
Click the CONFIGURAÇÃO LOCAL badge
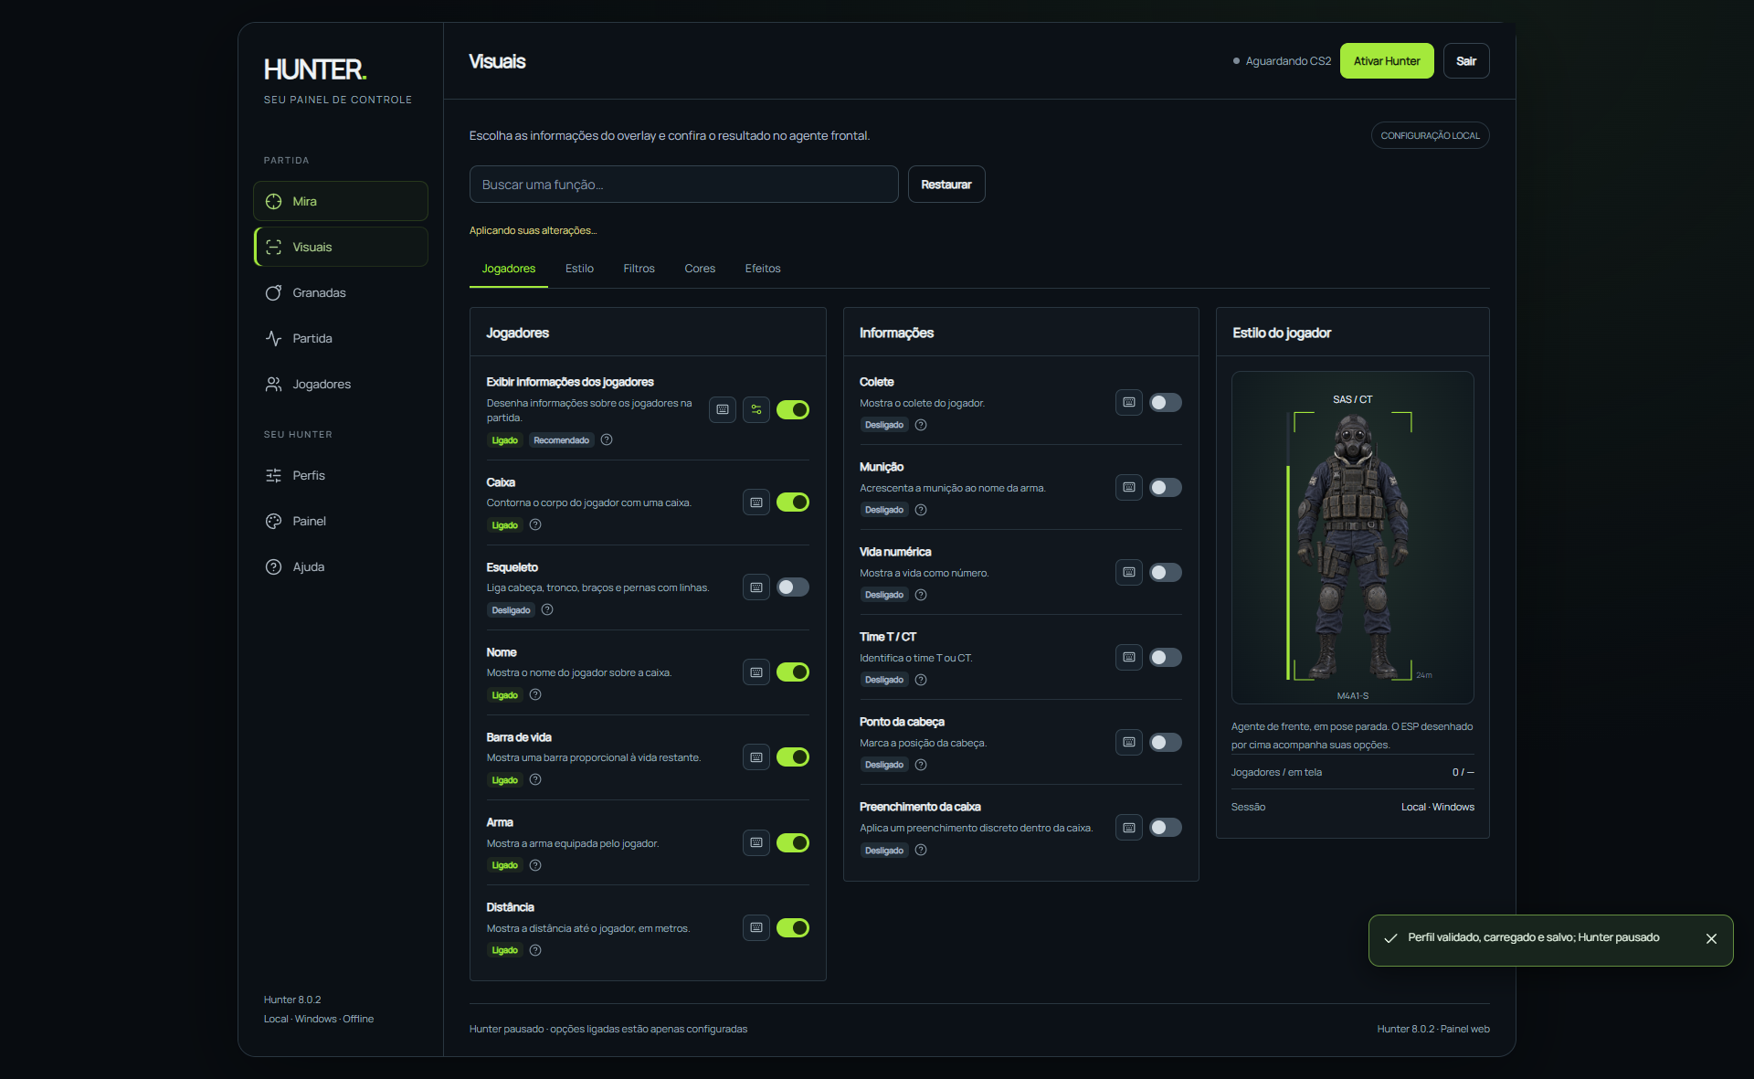[1431, 135]
